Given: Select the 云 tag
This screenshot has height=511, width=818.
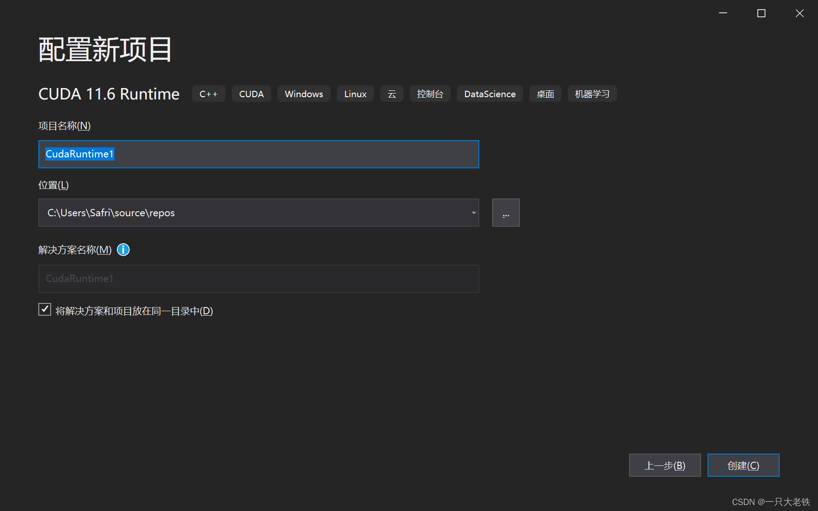Looking at the screenshot, I should tap(392, 94).
